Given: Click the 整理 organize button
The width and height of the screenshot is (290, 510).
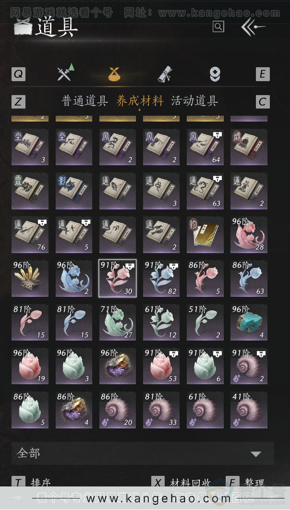Looking at the screenshot, I should 254,482.
